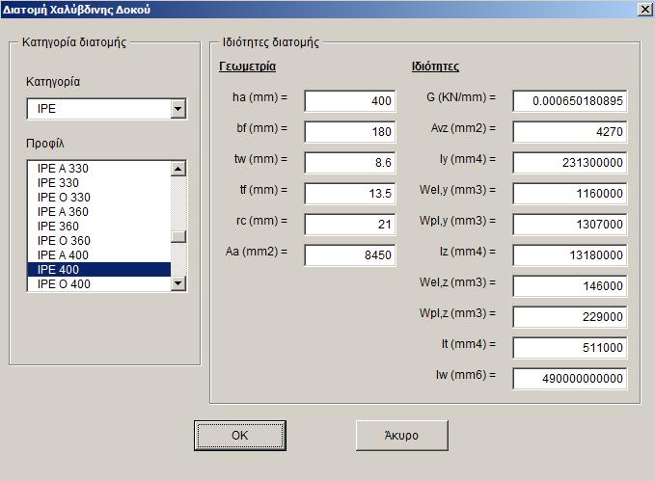Click the Ιδιότητες heading
Image resolution: width=655 pixels, height=481 pixels.
tap(435, 67)
